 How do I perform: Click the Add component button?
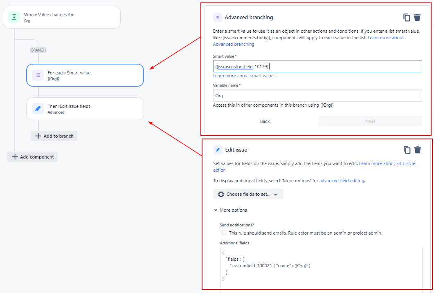tap(32, 157)
